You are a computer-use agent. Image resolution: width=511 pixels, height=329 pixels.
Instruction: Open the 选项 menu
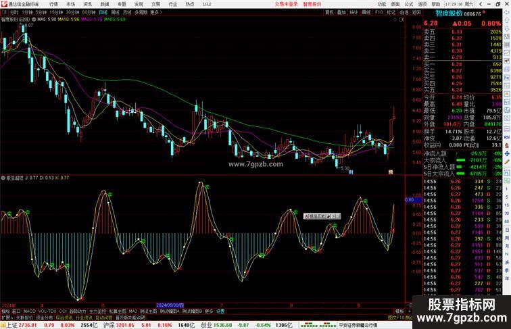(422, 4)
